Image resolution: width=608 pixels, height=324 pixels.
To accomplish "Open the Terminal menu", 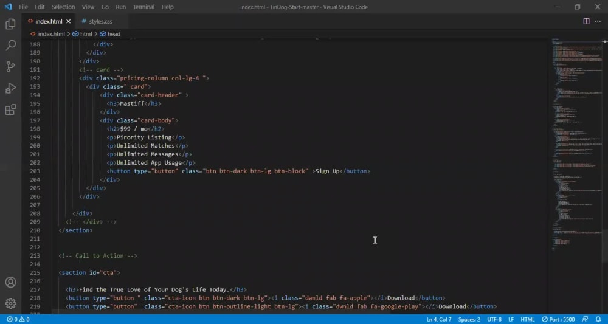I will pos(143,7).
